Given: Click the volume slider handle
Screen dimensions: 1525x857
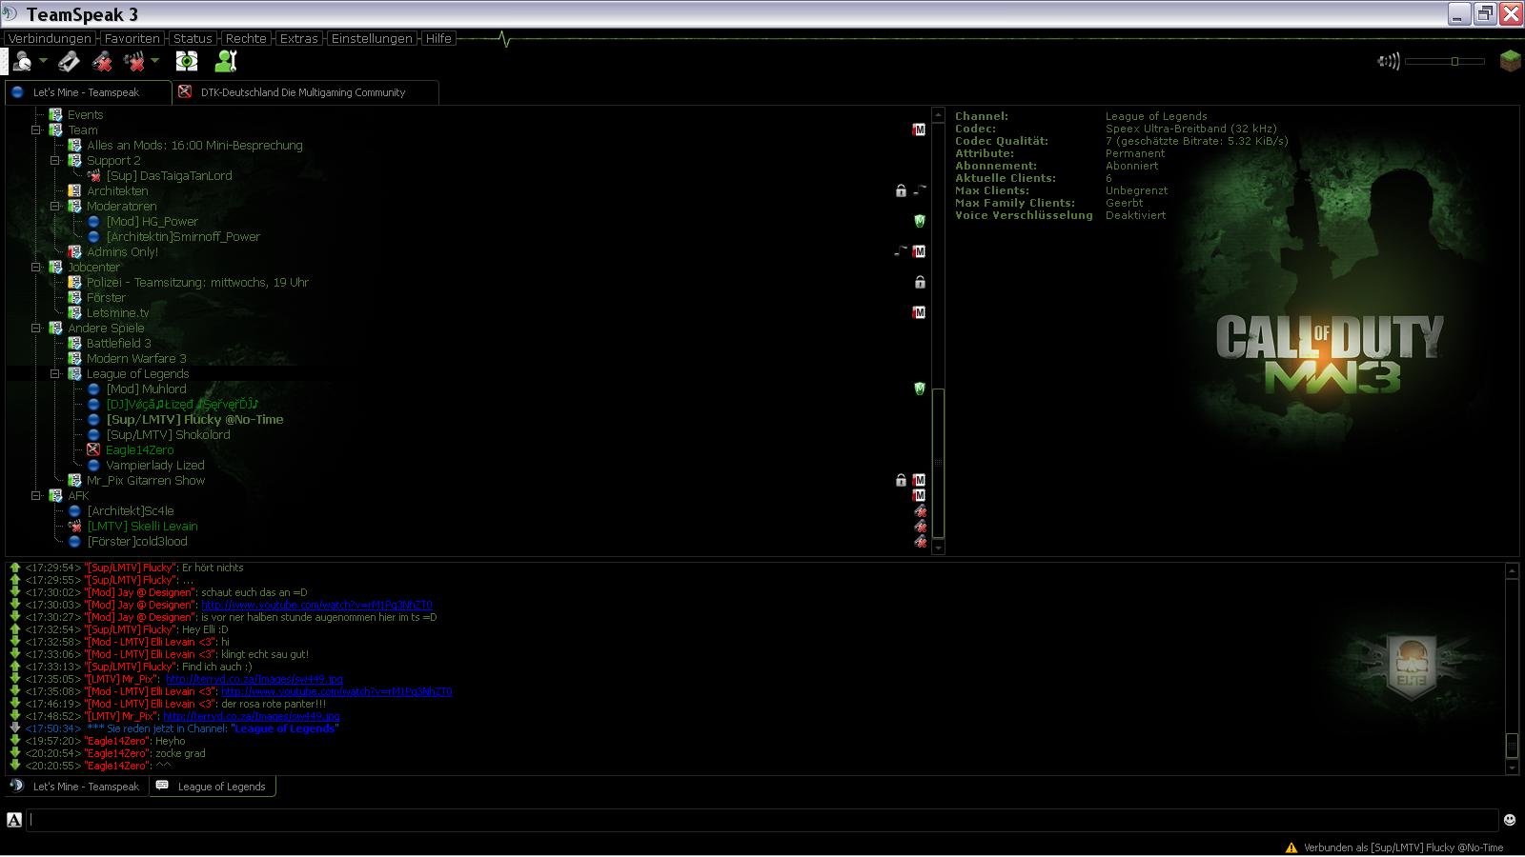Looking at the screenshot, I should tap(1454, 62).
